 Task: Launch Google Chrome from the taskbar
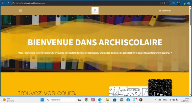[x=86, y=100]
